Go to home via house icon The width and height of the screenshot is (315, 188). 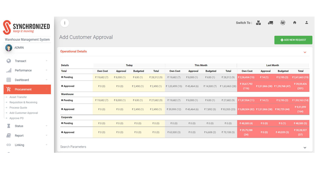pos(294,22)
